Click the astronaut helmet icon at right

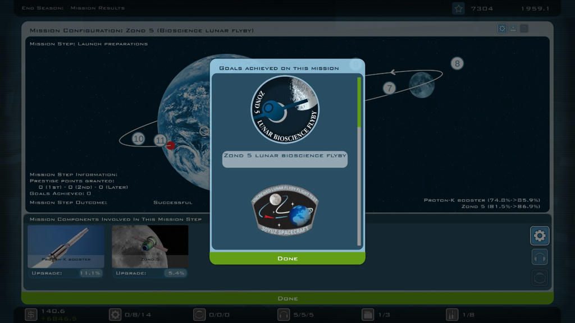tap(540, 278)
